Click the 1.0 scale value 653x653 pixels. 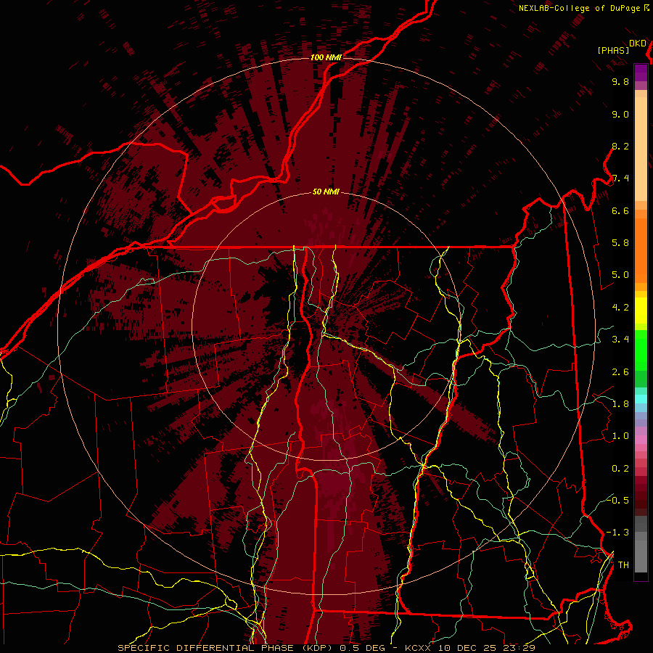[620, 437]
